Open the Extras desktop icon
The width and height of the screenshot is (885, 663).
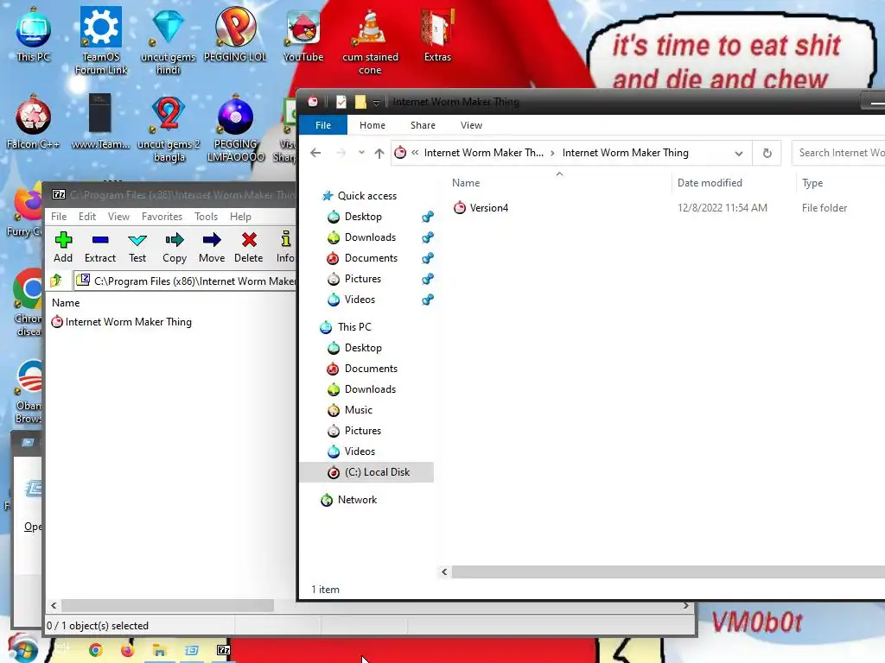click(437, 35)
